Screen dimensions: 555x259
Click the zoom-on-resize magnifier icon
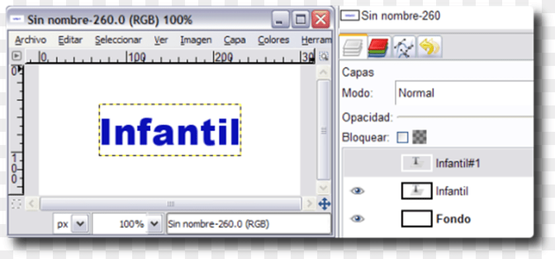coord(324,56)
